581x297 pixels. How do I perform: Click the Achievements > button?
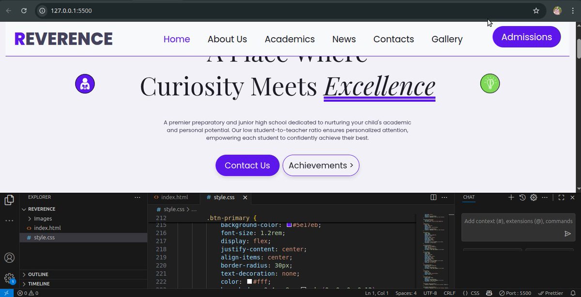click(x=321, y=165)
